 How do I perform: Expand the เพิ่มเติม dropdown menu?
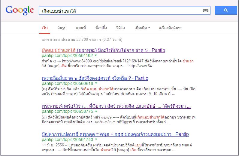tap(142, 28)
